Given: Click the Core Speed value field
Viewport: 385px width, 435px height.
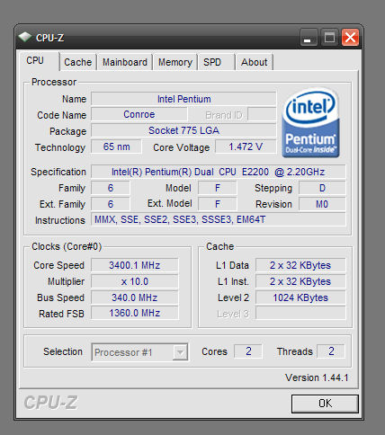Looking at the screenshot, I should coord(135,265).
